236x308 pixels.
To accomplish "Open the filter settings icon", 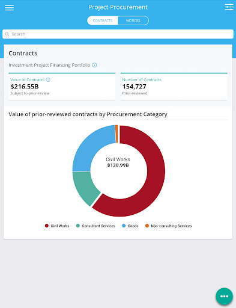I will point(229,7).
